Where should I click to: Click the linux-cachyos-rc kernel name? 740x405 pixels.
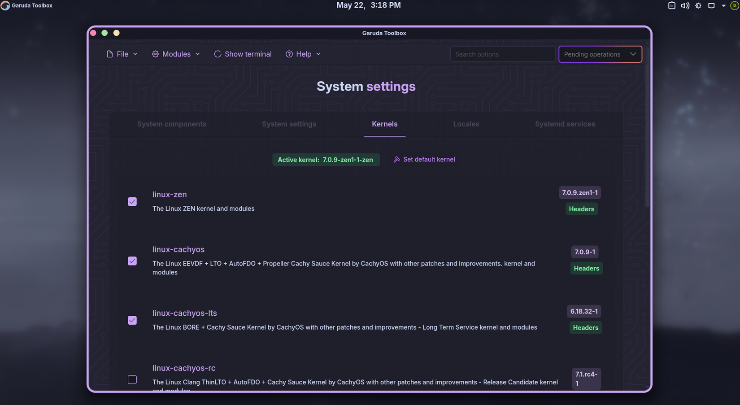(x=184, y=368)
